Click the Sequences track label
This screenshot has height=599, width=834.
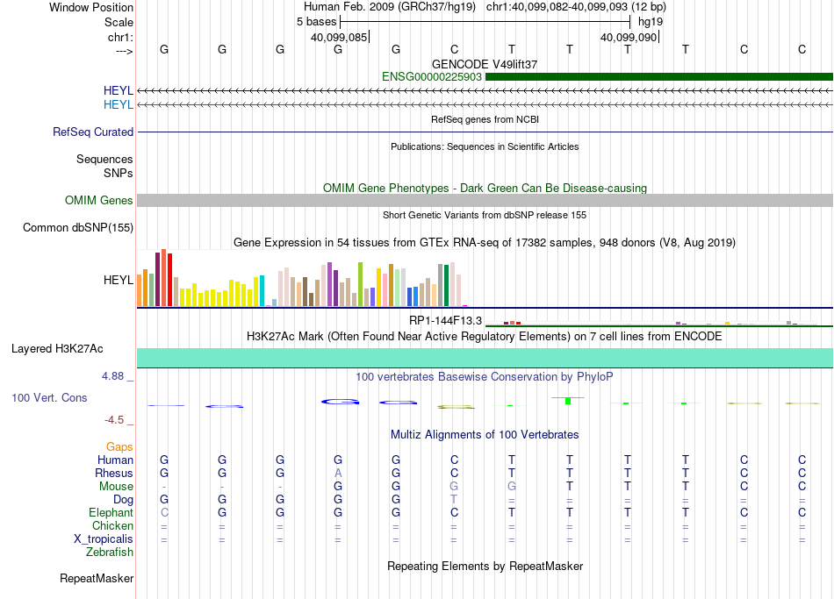pos(104,159)
